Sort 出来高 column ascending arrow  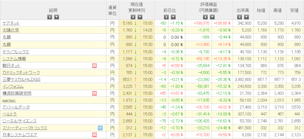pyautogui.click(x=240, y=17)
